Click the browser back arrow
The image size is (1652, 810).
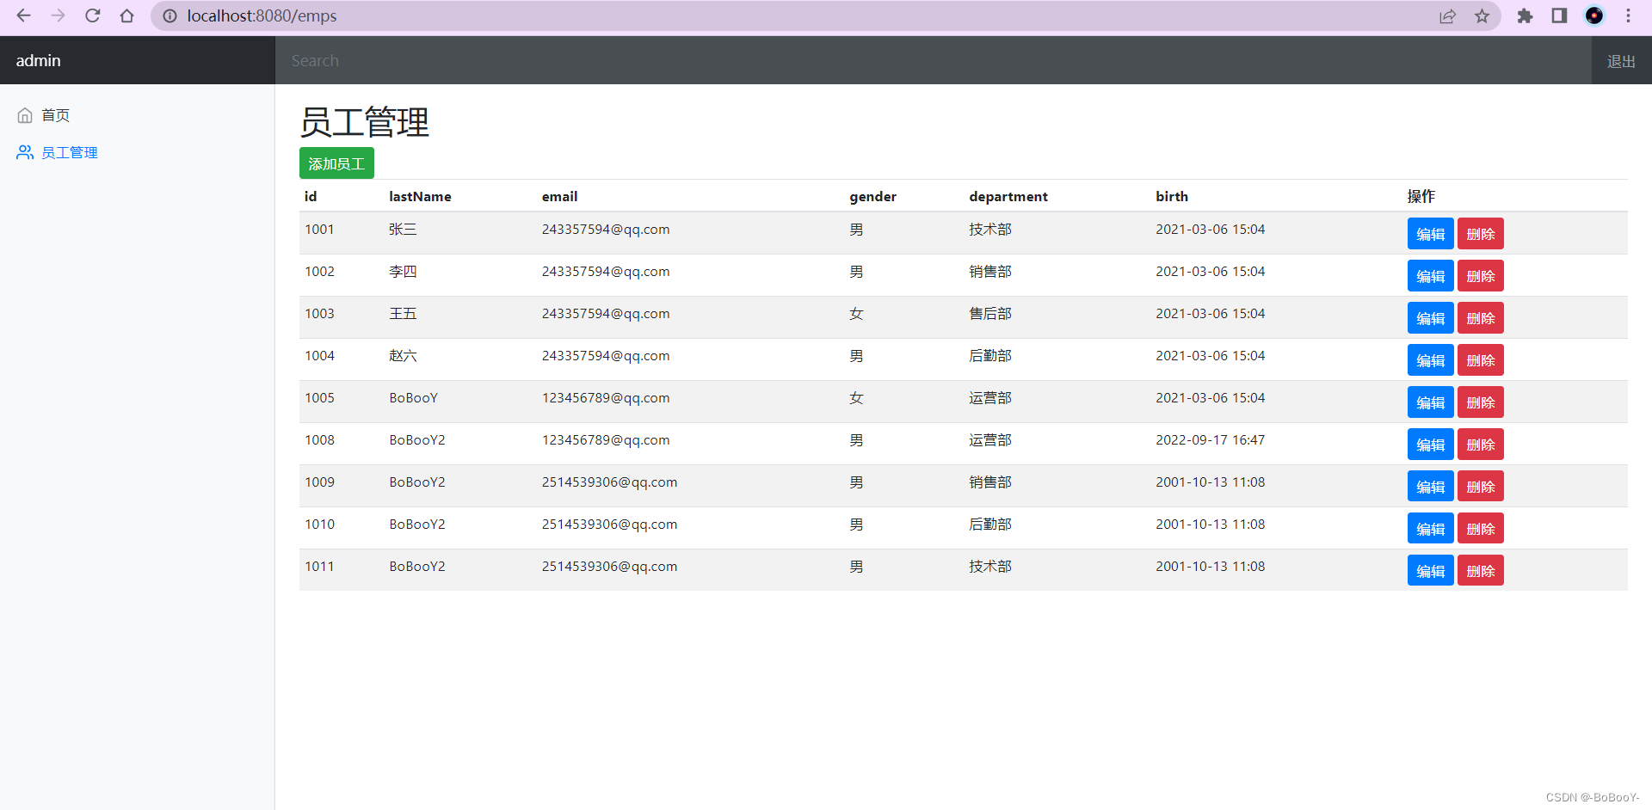tap(24, 15)
